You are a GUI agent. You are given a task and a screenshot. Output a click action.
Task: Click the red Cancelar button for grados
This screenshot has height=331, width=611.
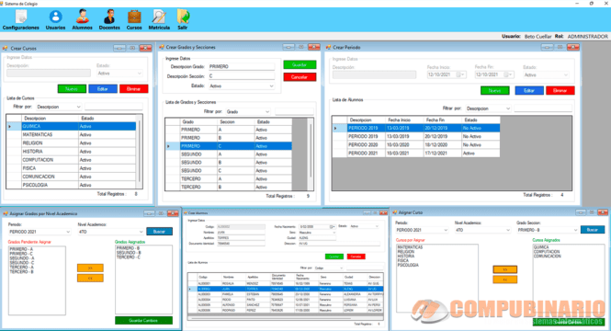click(300, 77)
